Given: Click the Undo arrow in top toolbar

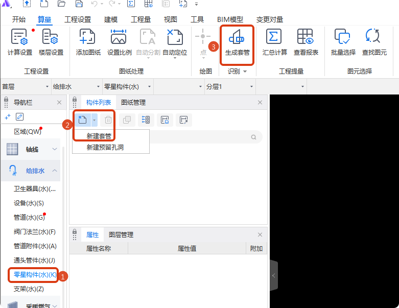Looking at the screenshot, I should click(94, 4).
